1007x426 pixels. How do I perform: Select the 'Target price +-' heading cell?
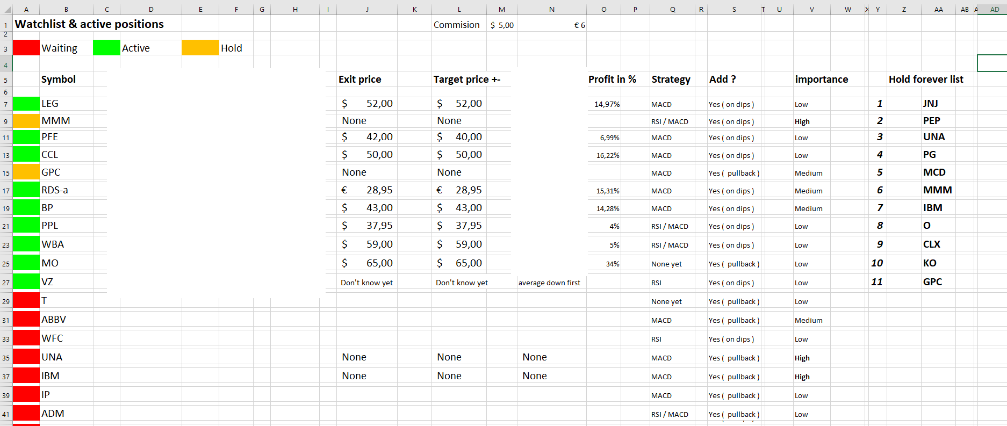tap(467, 79)
